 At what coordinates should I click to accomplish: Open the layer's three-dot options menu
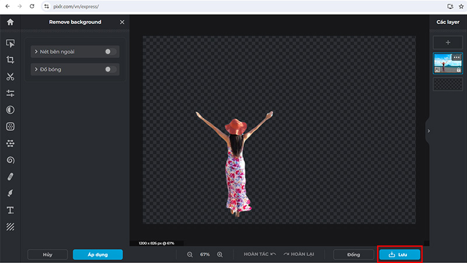(x=456, y=57)
